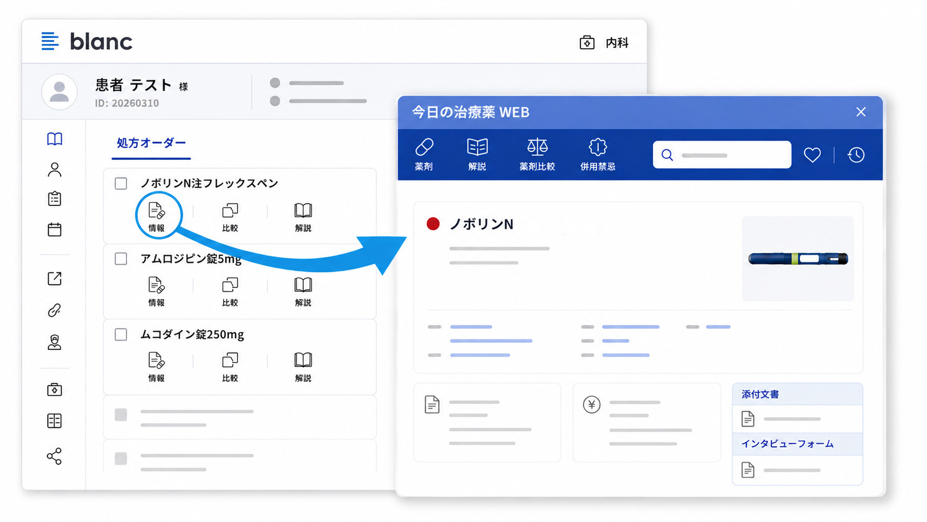Open 情報 for ムコダイン錠250mg
Image resolution: width=927 pixels, height=522 pixels.
click(x=156, y=367)
